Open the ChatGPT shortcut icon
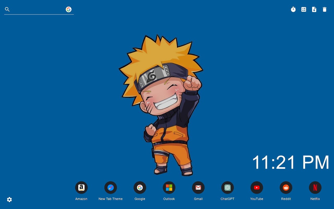Screen dimensions: 334x209 pos(228,188)
